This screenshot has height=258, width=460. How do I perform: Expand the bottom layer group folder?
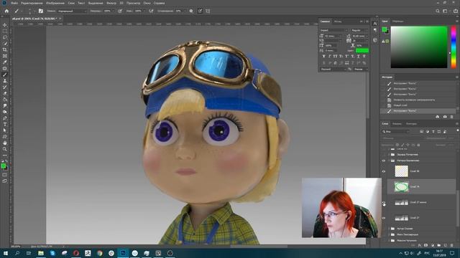[390, 241]
